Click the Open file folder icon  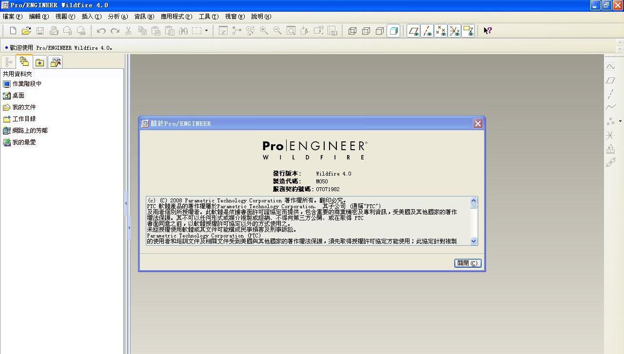[26, 31]
